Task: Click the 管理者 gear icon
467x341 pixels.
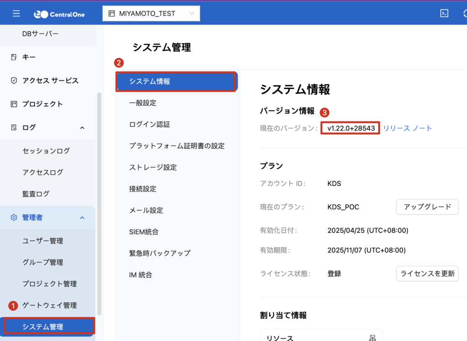Action: [x=14, y=218]
